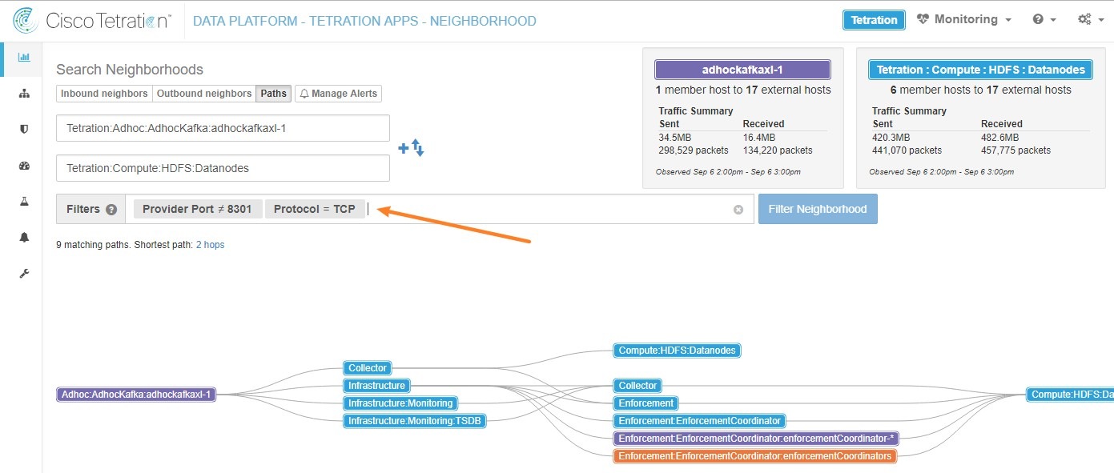Clear the filters with the X icon
The width and height of the screenshot is (1114, 473).
(738, 210)
